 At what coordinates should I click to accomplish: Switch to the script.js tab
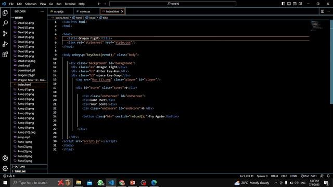click(59, 11)
